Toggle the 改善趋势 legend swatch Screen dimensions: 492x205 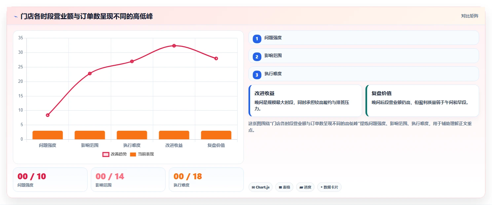[x=106, y=154]
